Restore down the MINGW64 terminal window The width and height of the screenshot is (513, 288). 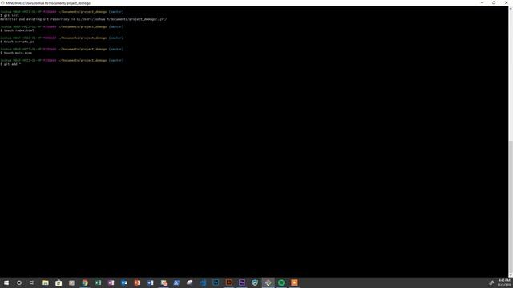pos(494,3)
